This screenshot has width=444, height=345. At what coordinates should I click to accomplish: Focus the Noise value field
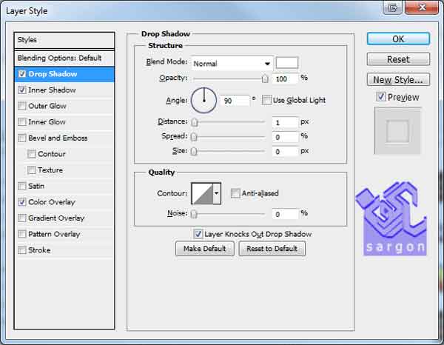286,214
